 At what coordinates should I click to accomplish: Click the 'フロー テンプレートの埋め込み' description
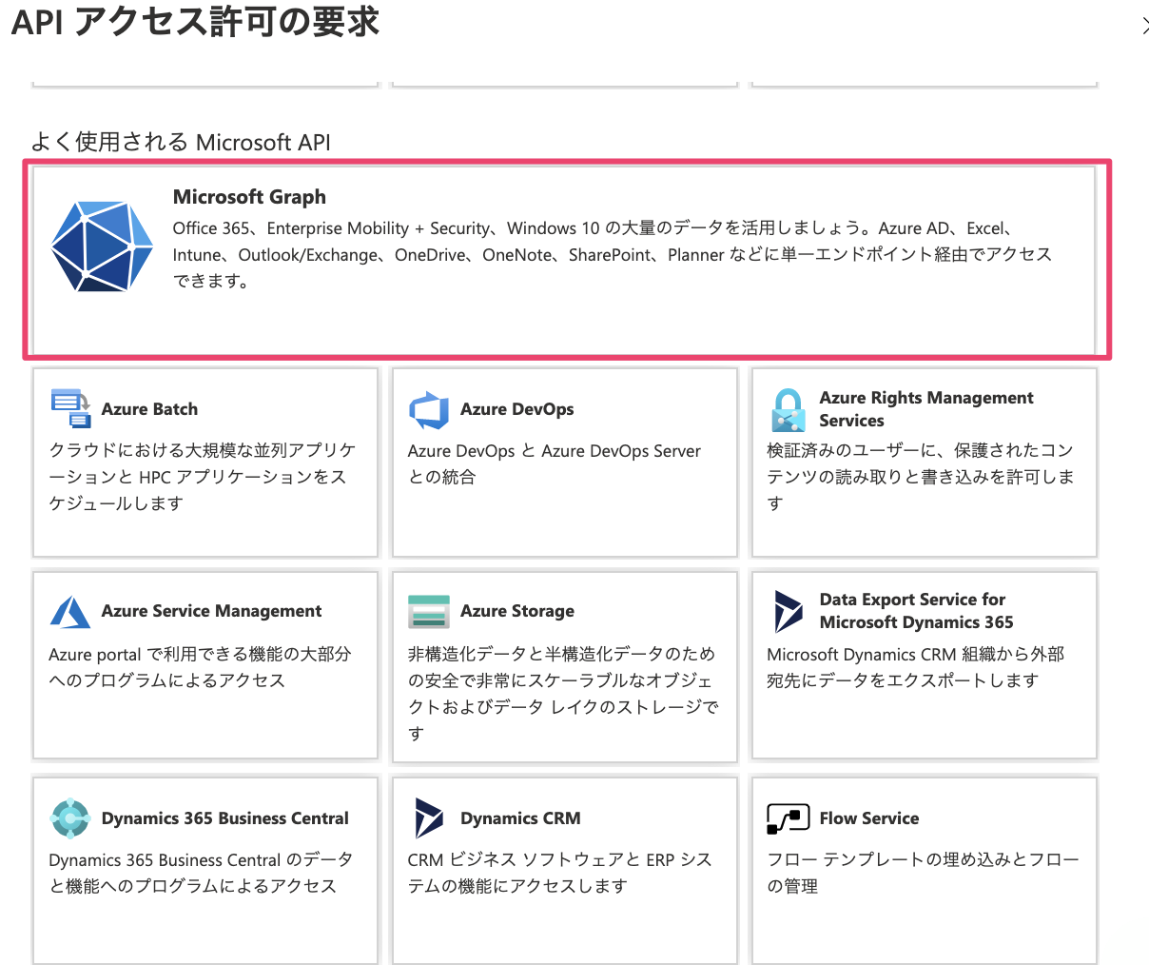[923, 873]
